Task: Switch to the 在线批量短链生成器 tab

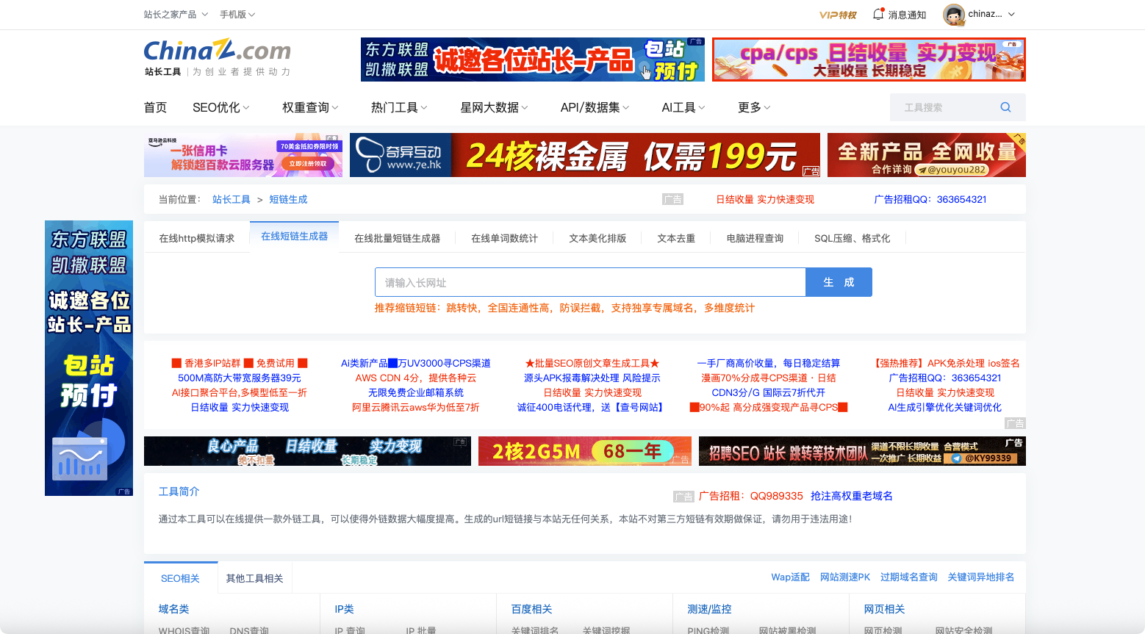Action: (x=398, y=237)
